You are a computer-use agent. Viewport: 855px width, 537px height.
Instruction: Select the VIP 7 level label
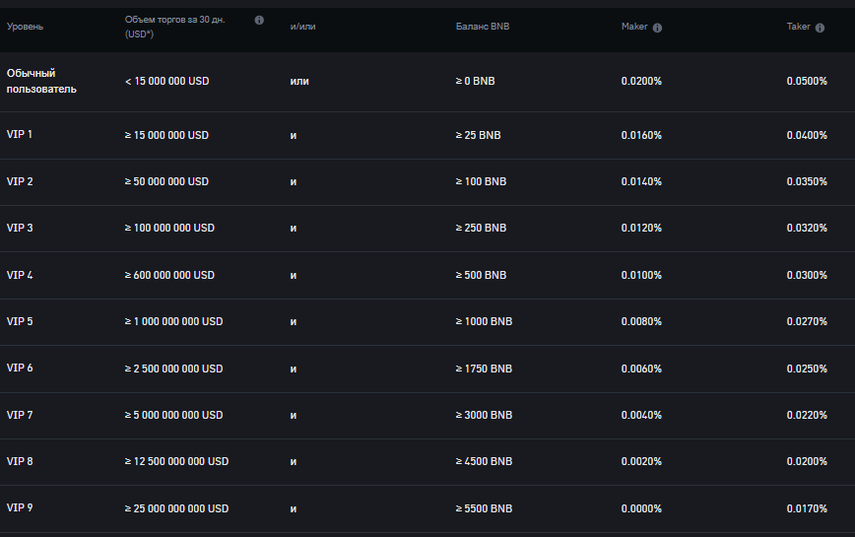click(x=20, y=416)
